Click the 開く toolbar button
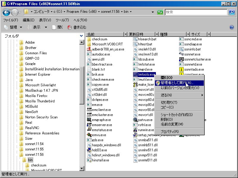The image size is (238, 178). tap(57, 27)
